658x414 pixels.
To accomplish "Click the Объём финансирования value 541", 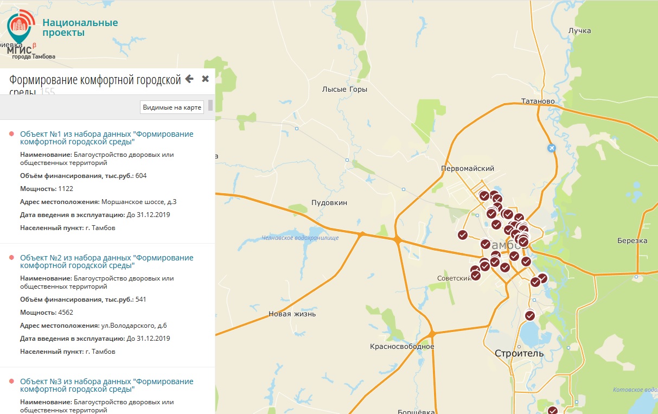I will (141, 300).
